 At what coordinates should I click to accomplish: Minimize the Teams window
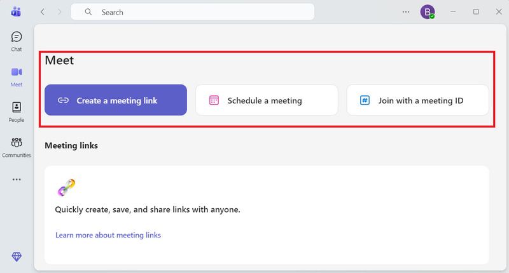click(453, 11)
